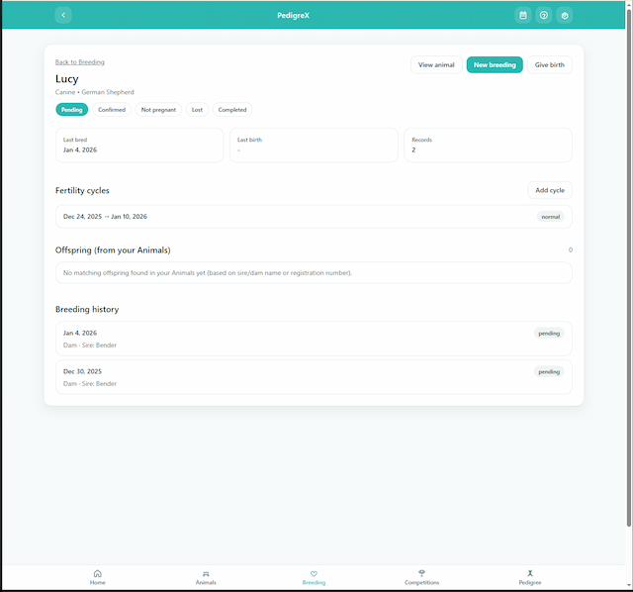
Task: Open the help question mark icon
Action: tap(544, 15)
